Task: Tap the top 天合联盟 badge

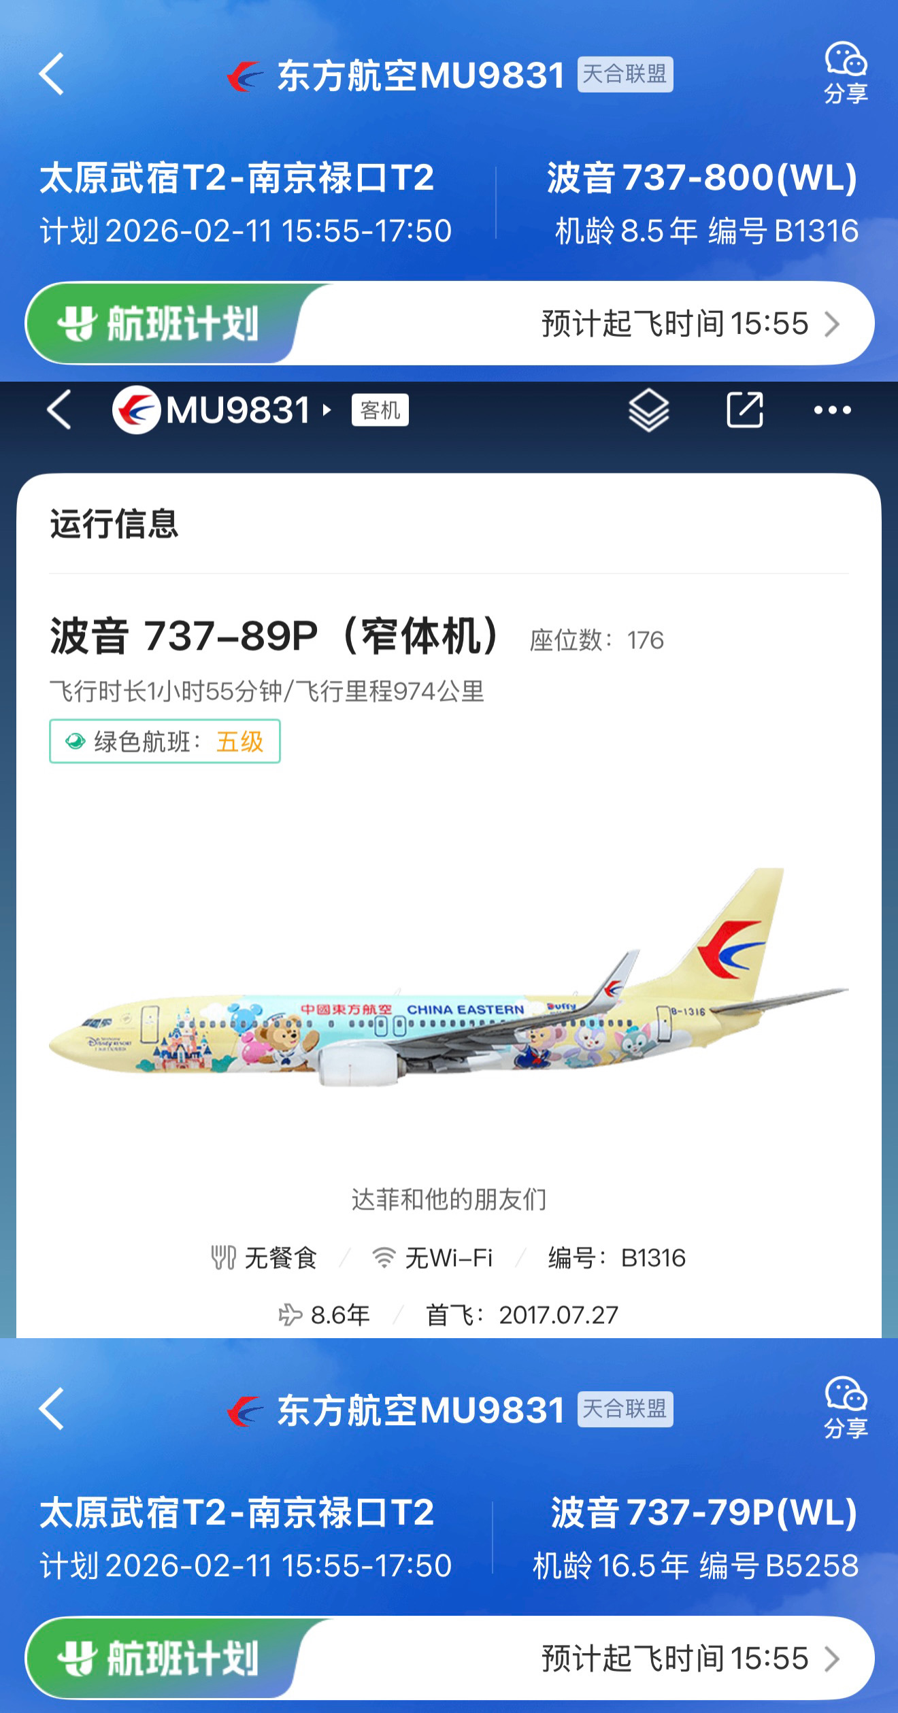Action: [x=625, y=74]
